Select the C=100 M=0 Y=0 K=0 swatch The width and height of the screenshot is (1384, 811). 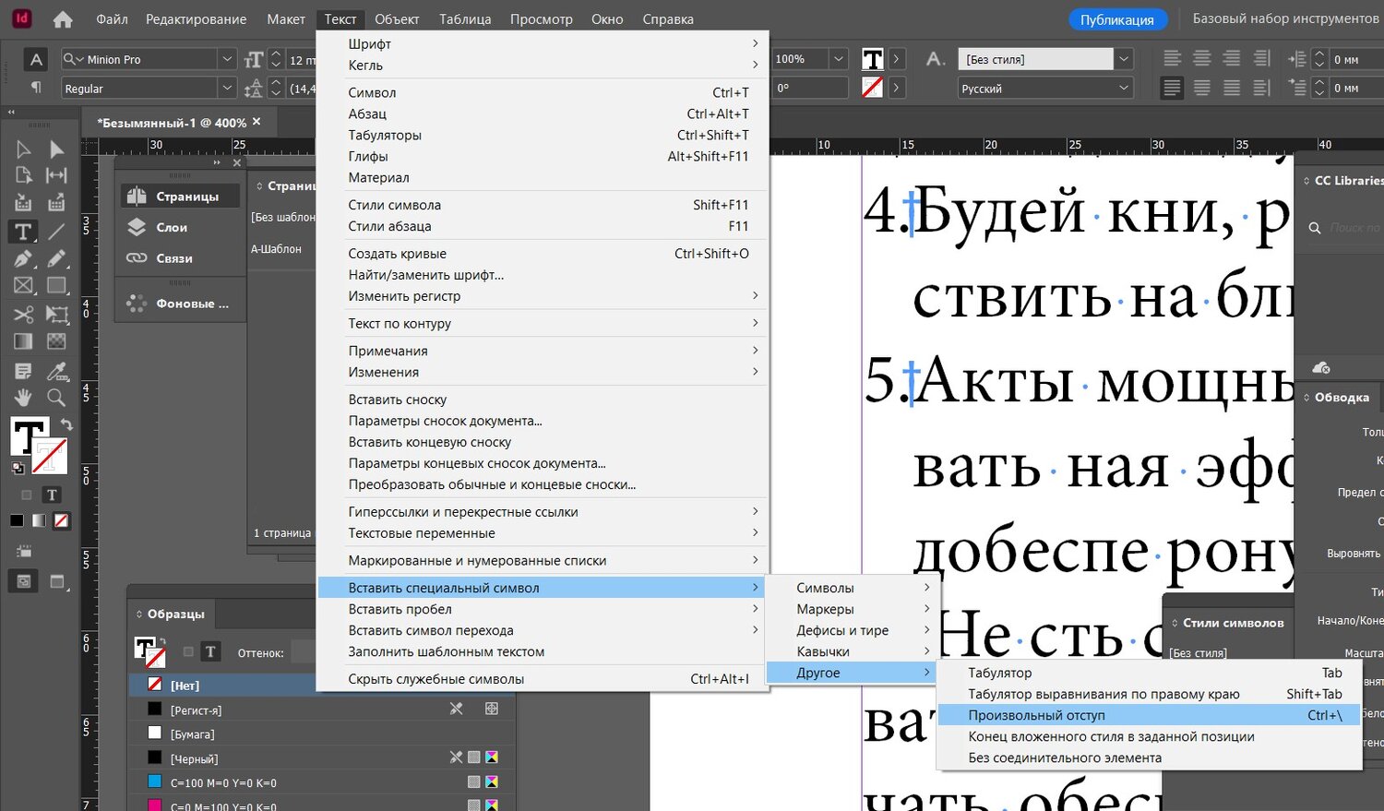pos(223,782)
